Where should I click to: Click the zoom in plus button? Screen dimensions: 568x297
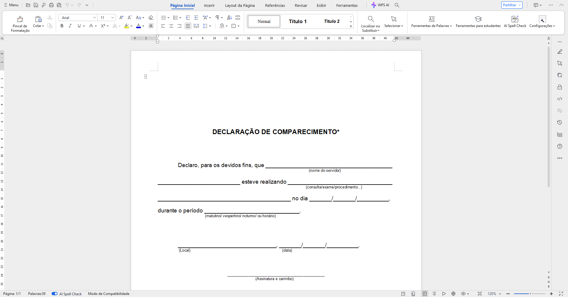click(551, 294)
